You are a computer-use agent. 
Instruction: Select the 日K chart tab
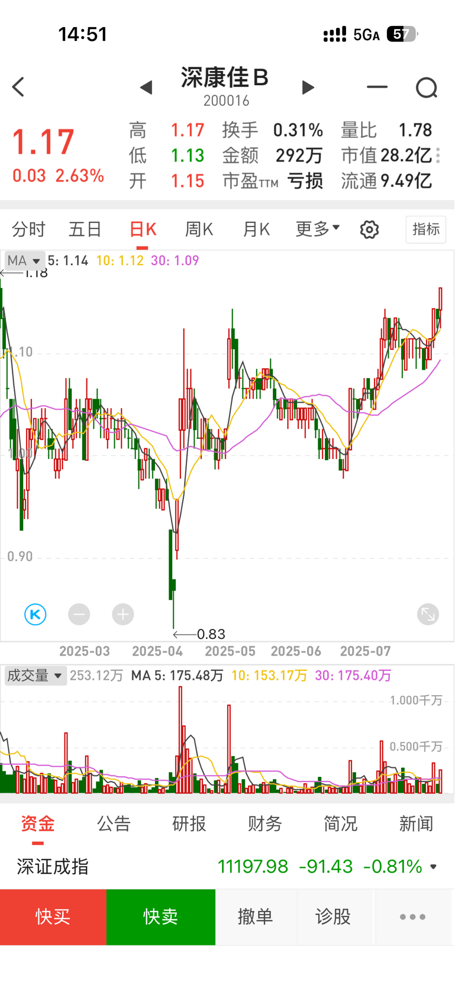[x=143, y=229]
